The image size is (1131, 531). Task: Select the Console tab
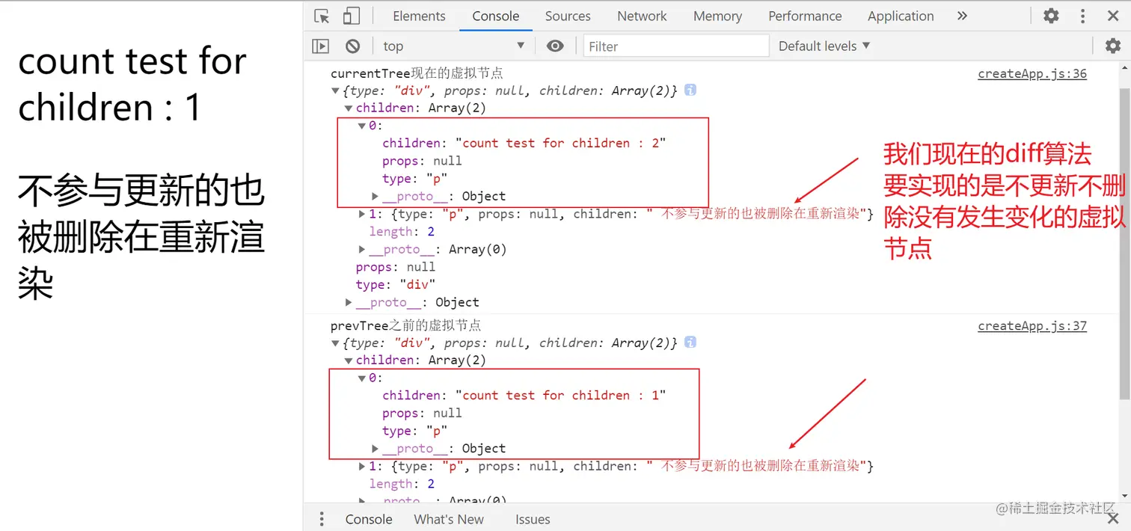coord(496,16)
